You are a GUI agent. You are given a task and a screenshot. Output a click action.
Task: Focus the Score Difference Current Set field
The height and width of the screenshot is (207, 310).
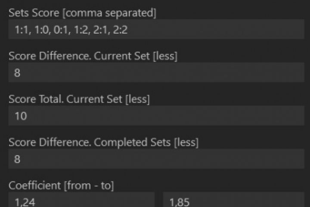[155, 72]
